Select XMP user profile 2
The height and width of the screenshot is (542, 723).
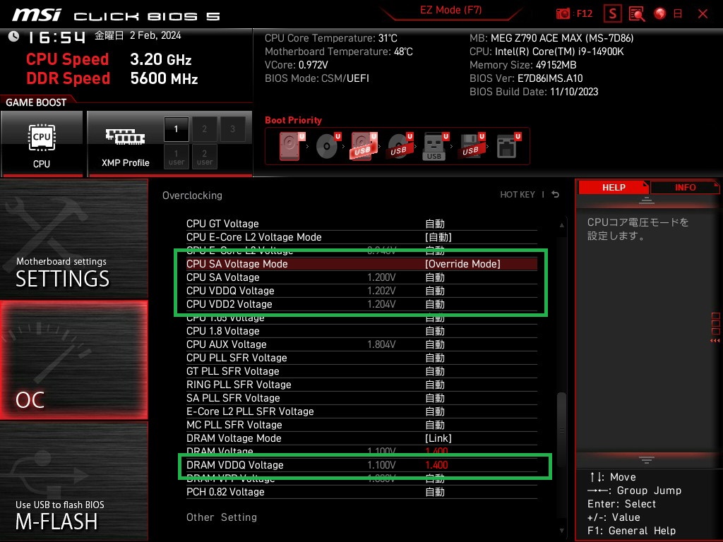click(x=204, y=157)
